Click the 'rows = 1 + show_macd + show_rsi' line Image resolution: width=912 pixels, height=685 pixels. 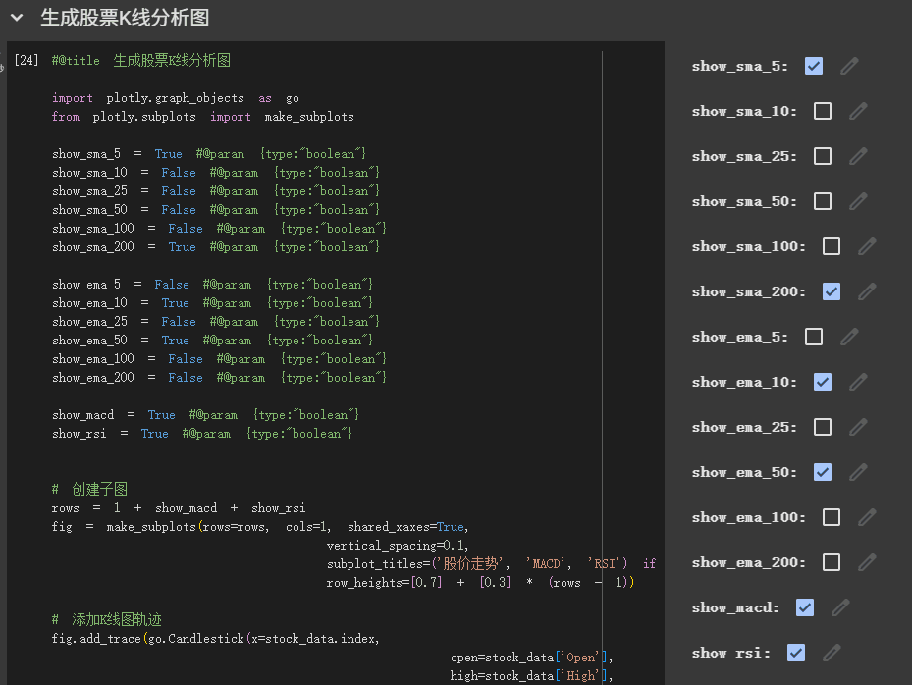pos(178,507)
